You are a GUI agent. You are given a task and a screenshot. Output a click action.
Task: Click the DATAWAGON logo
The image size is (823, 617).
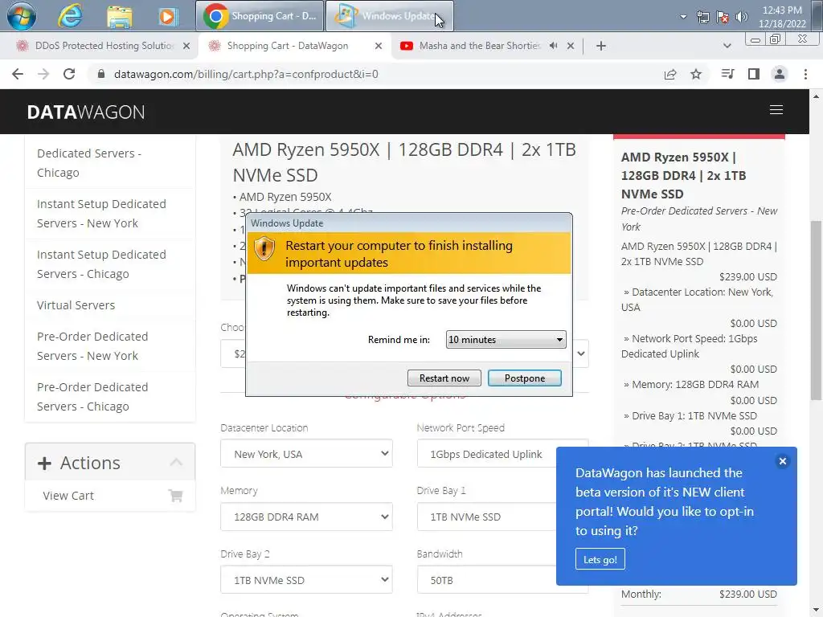[85, 112]
